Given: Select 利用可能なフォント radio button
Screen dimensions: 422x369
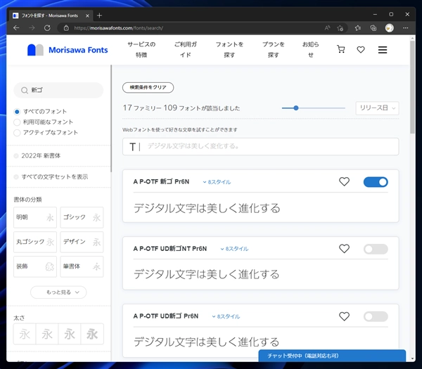Looking at the screenshot, I should 17,122.
